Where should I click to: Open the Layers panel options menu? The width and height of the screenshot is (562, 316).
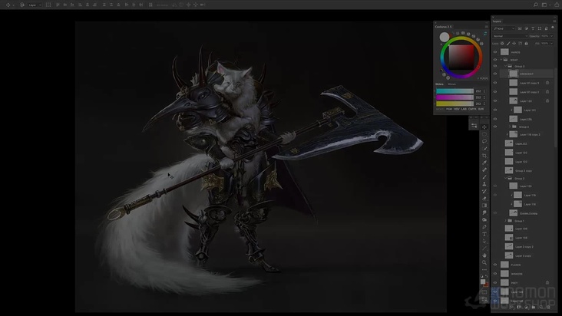[x=554, y=21]
